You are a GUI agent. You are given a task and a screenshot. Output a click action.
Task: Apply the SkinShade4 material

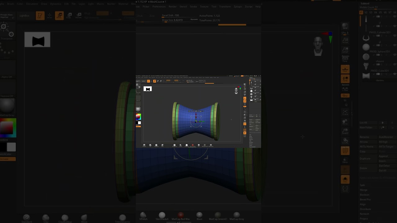162,216
